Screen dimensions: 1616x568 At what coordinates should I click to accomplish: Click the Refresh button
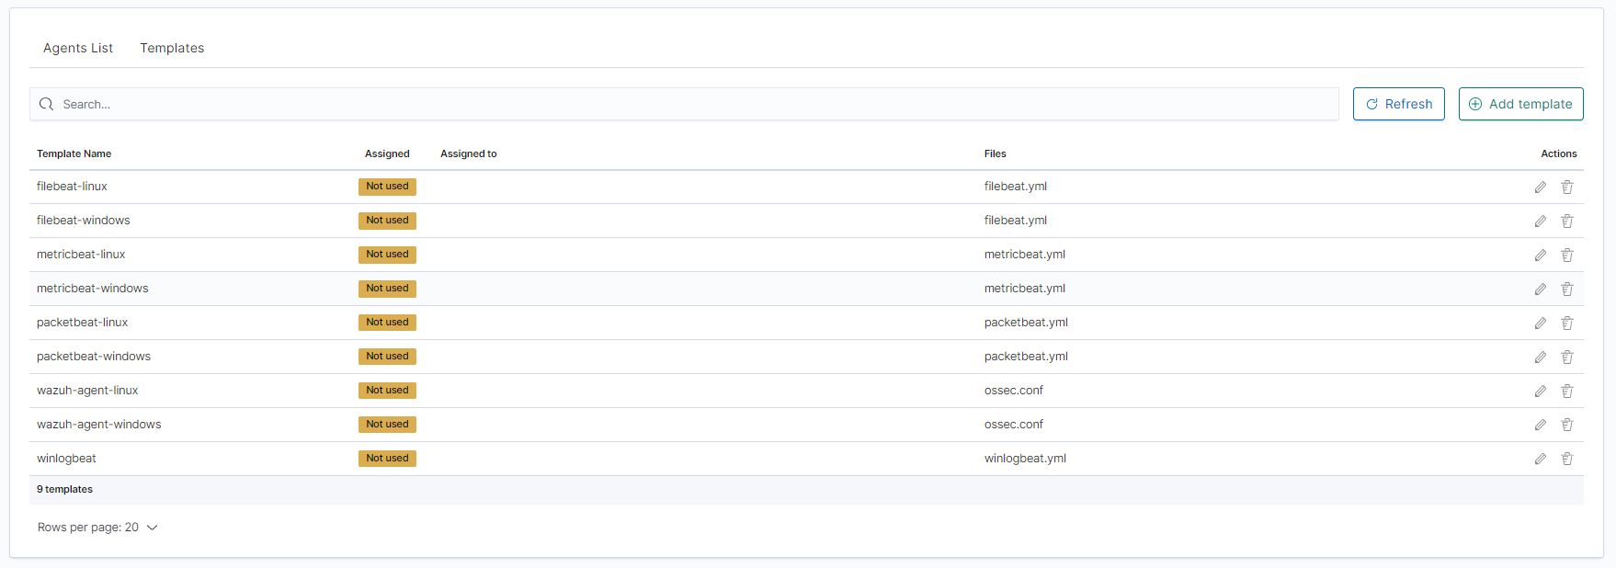coord(1398,104)
